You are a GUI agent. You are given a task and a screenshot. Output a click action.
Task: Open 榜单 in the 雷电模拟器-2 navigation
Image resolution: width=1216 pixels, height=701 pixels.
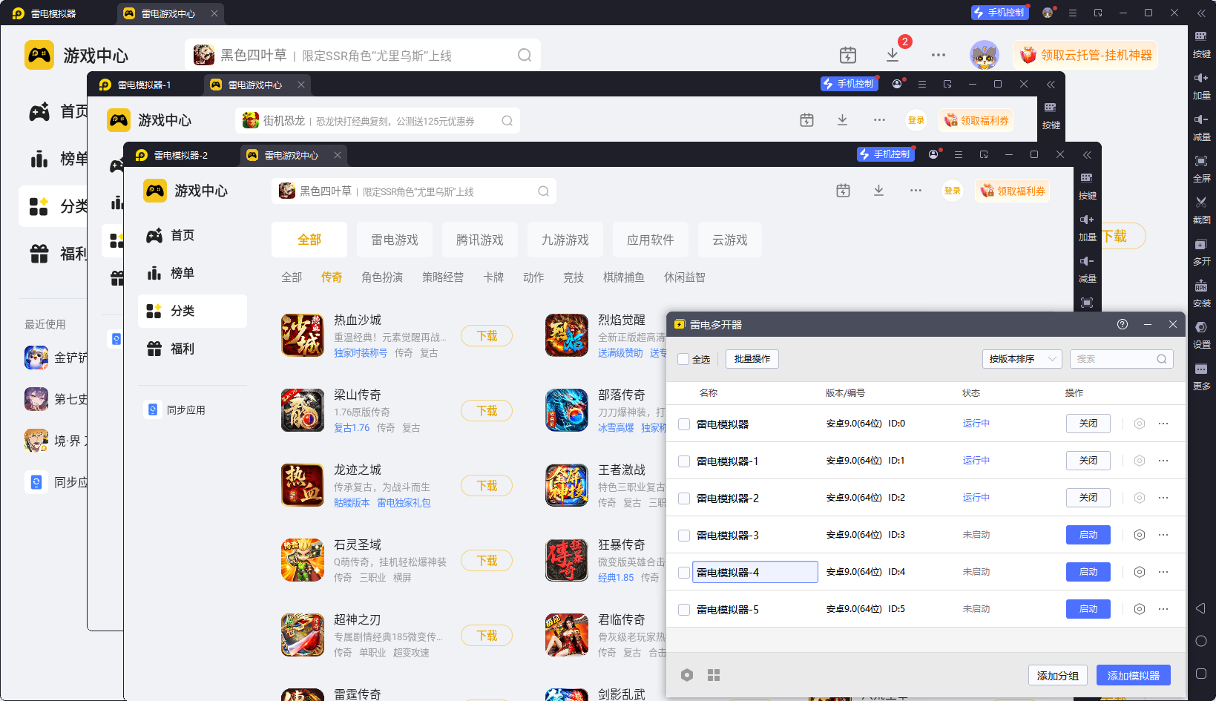[x=193, y=273]
